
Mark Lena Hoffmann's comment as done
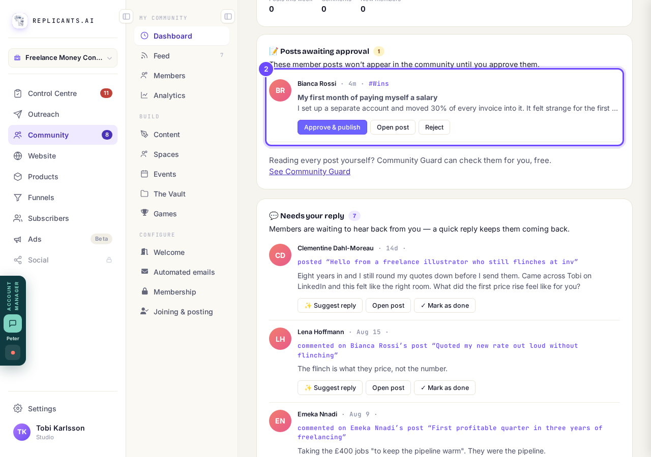tap(445, 388)
